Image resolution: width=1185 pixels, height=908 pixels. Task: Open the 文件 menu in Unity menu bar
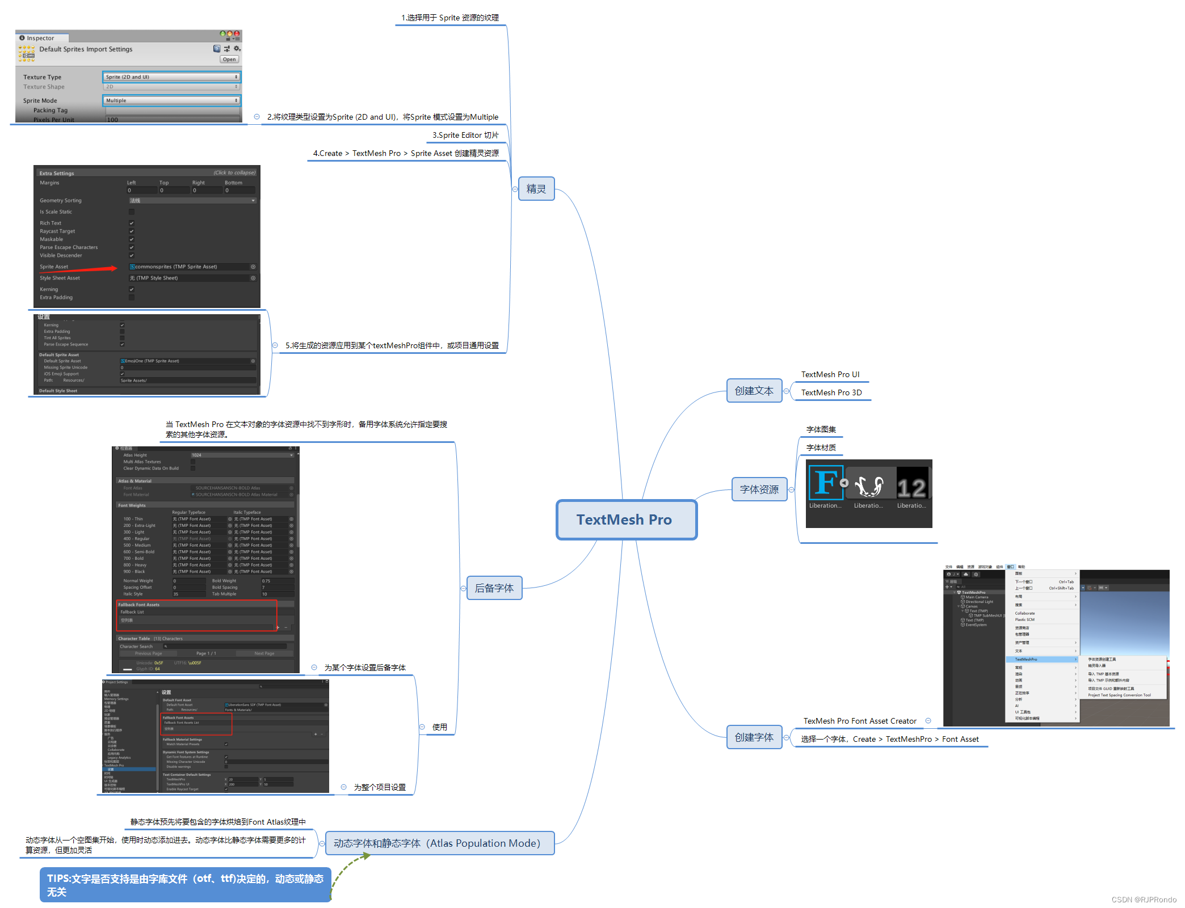[949, 567]
